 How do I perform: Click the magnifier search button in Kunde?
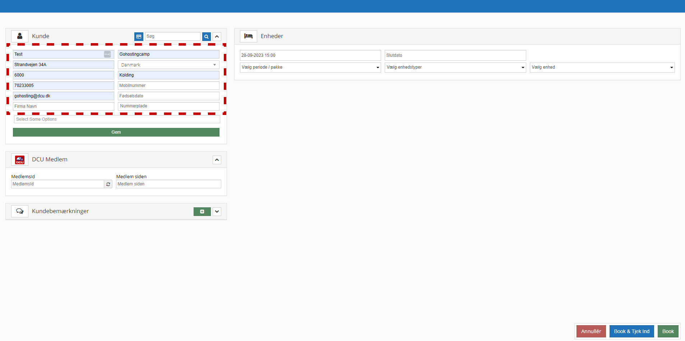pyautogui.click(x=207, y=37)
